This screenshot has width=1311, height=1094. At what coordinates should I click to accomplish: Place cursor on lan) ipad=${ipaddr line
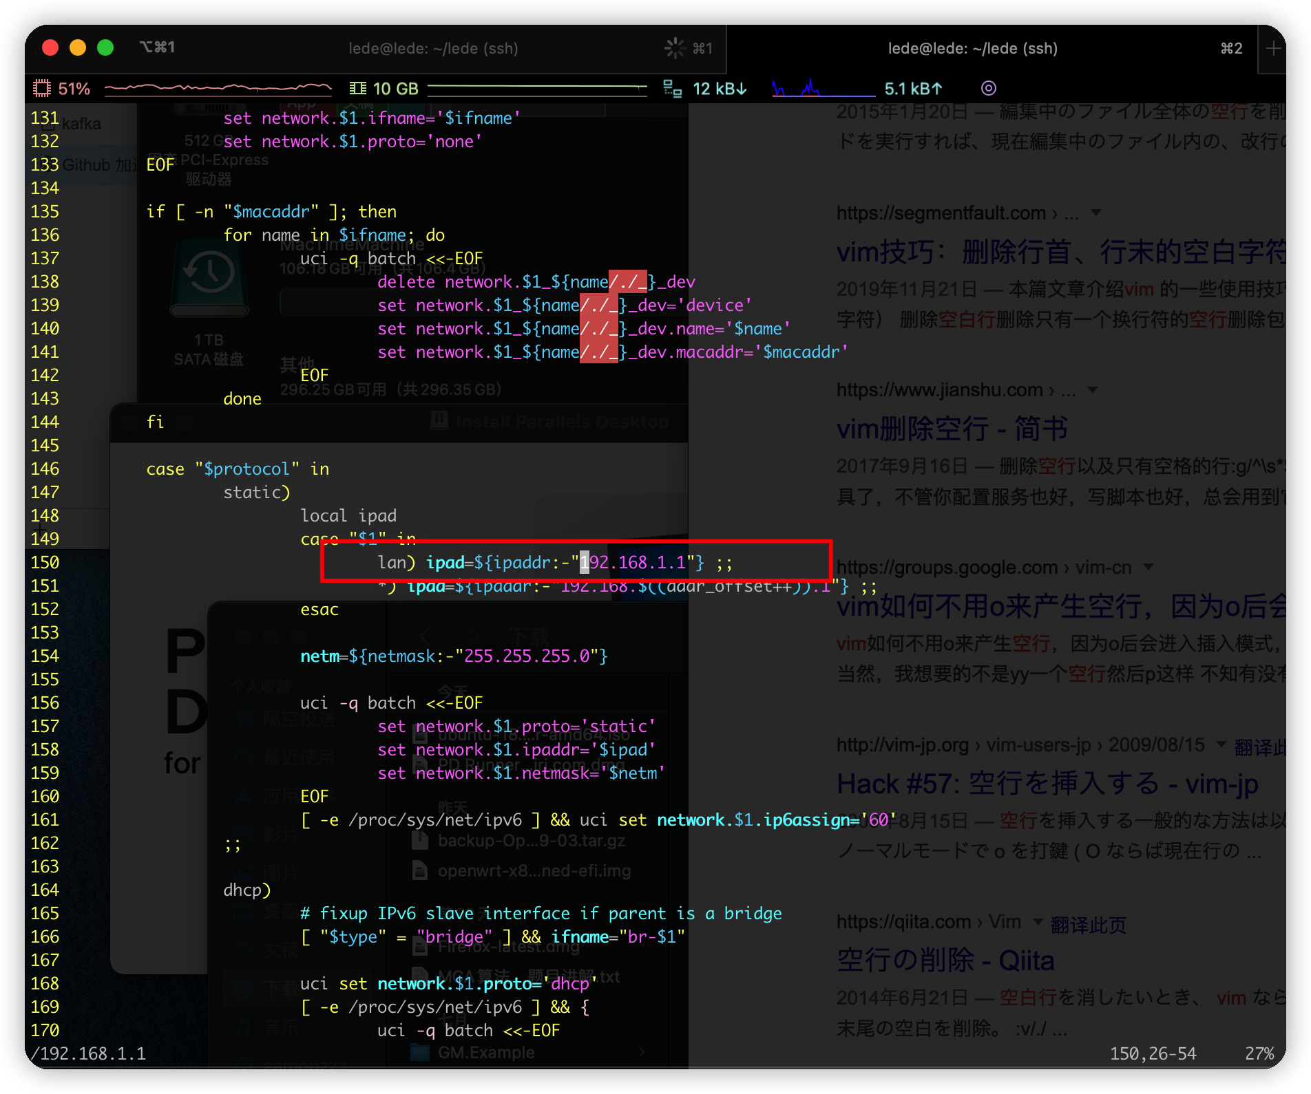(555, 562)
